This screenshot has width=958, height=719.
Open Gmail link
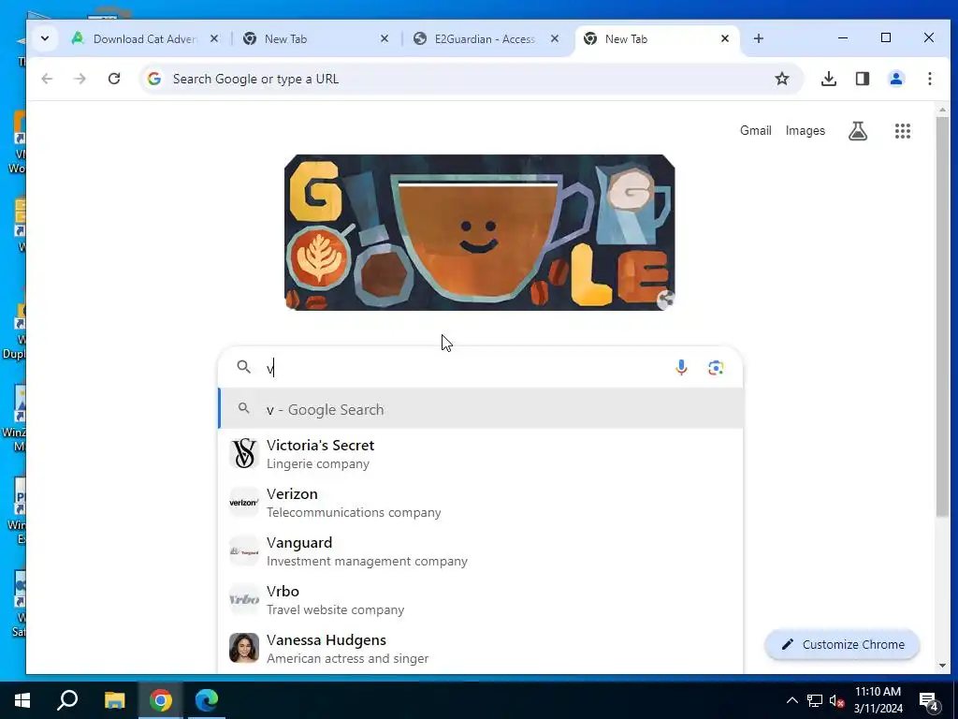(x=756, y=130)
